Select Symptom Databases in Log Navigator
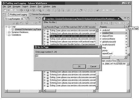This screenshot has height=100, width=140. point(20,32)
